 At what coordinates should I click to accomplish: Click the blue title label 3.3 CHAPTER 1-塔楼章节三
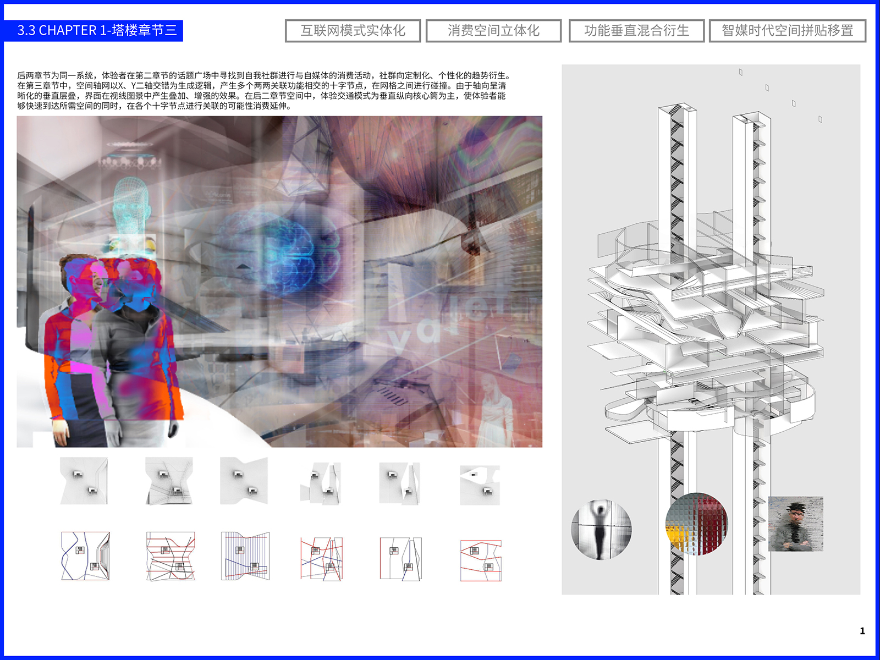[94, 31]
